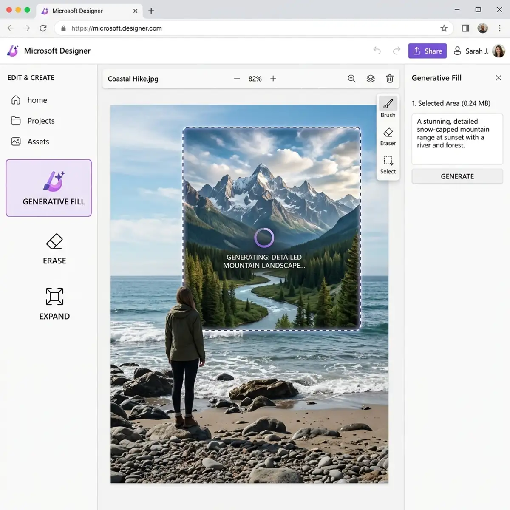Viewport: 510px width, 510px height.
Task: Click the browser address bar
Action: pos(254,28)
